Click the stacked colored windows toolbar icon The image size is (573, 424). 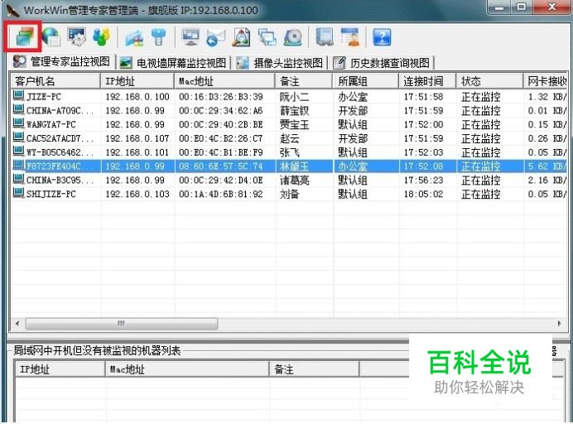coord(25,37)
